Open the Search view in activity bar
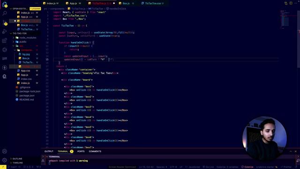 tap(5, 13)
